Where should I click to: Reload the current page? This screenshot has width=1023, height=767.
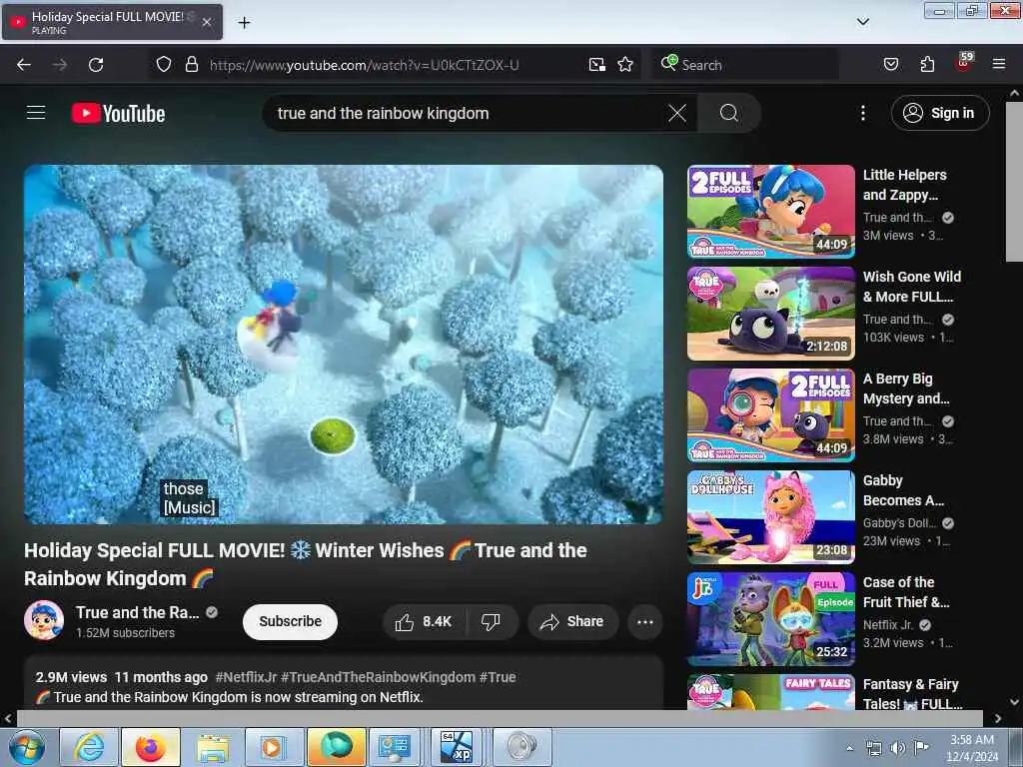(96, 65)
